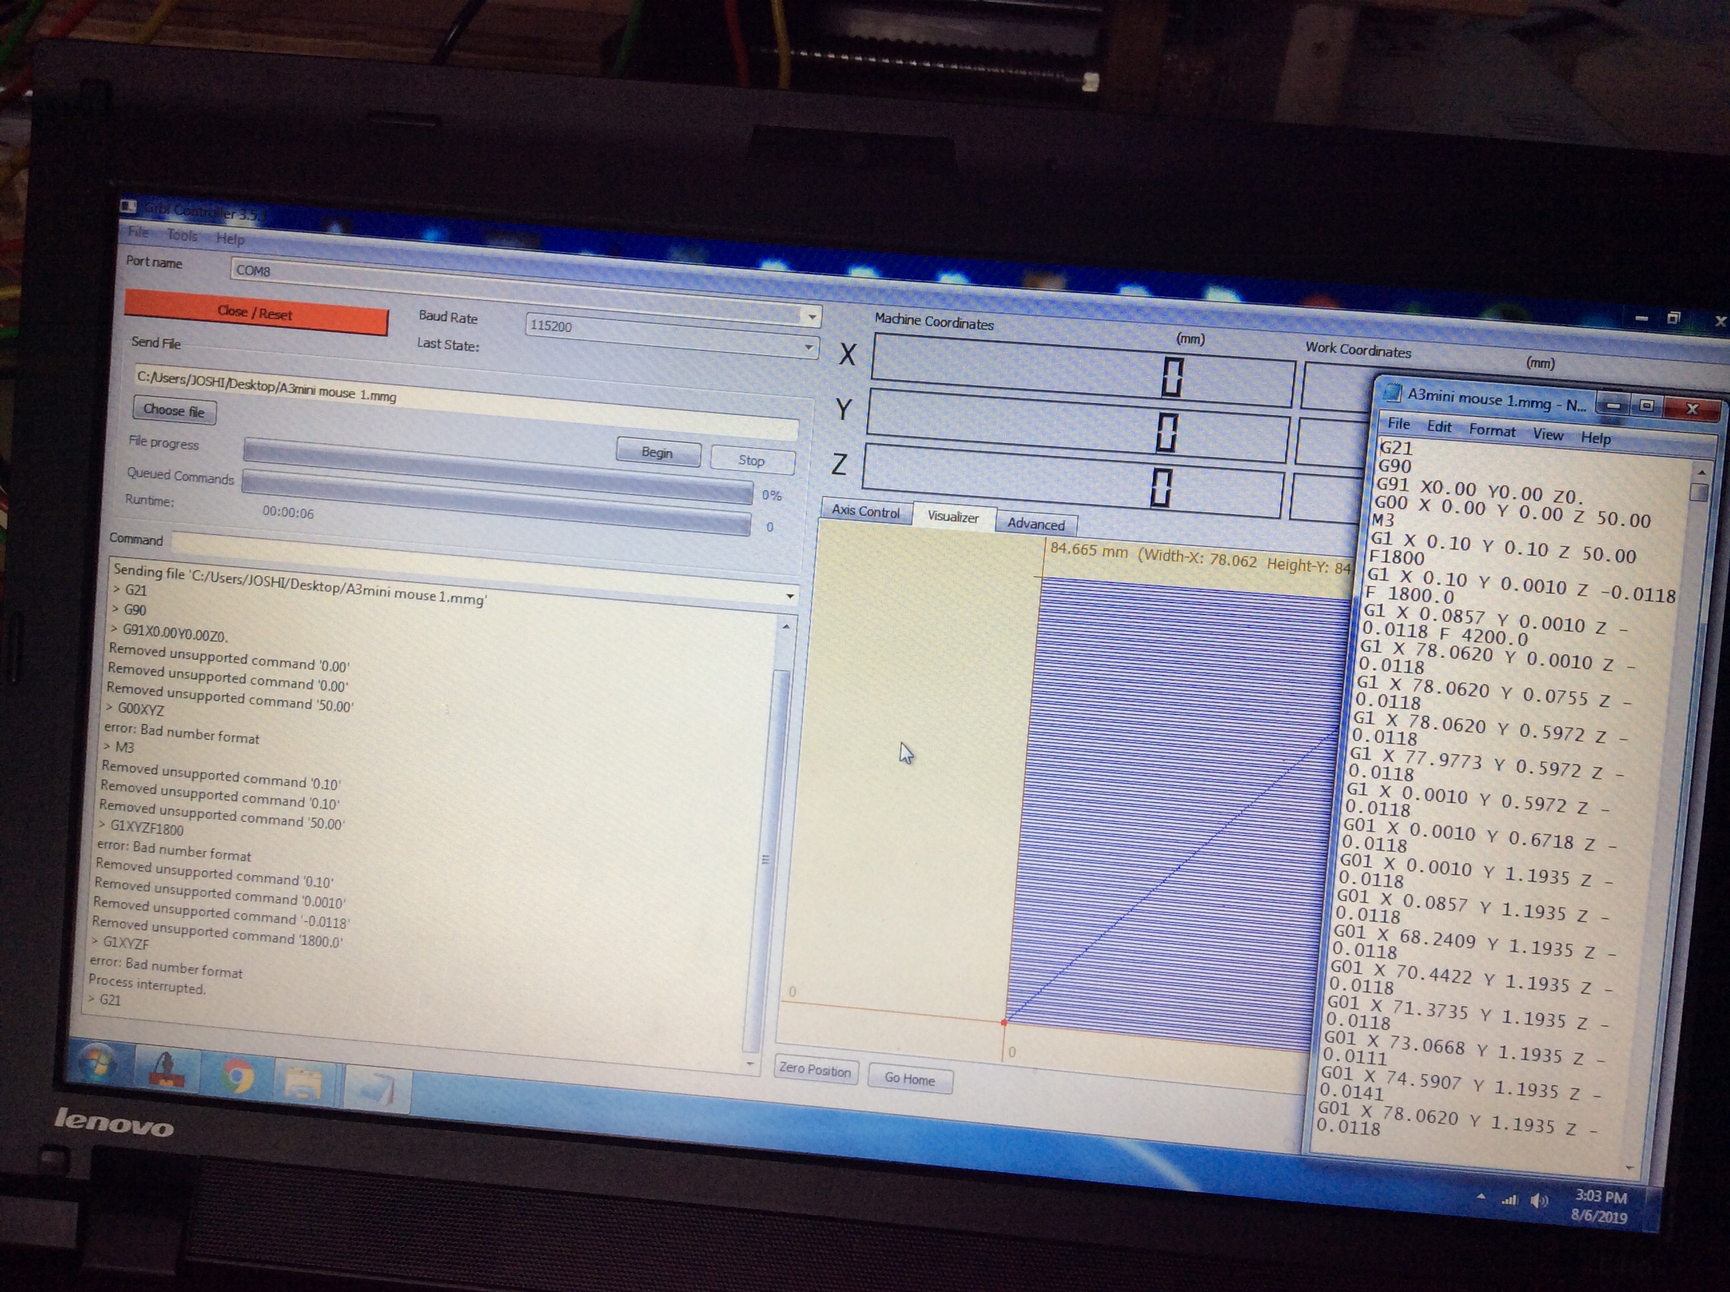Click the file path field showing A3mini mouse 1.mmg
1730x1292 pixels.
[x=467, y=401]
